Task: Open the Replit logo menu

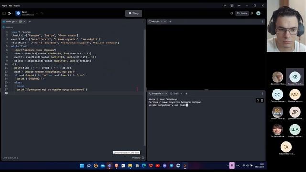Action: pyautogui.click(x=9, y=13)
